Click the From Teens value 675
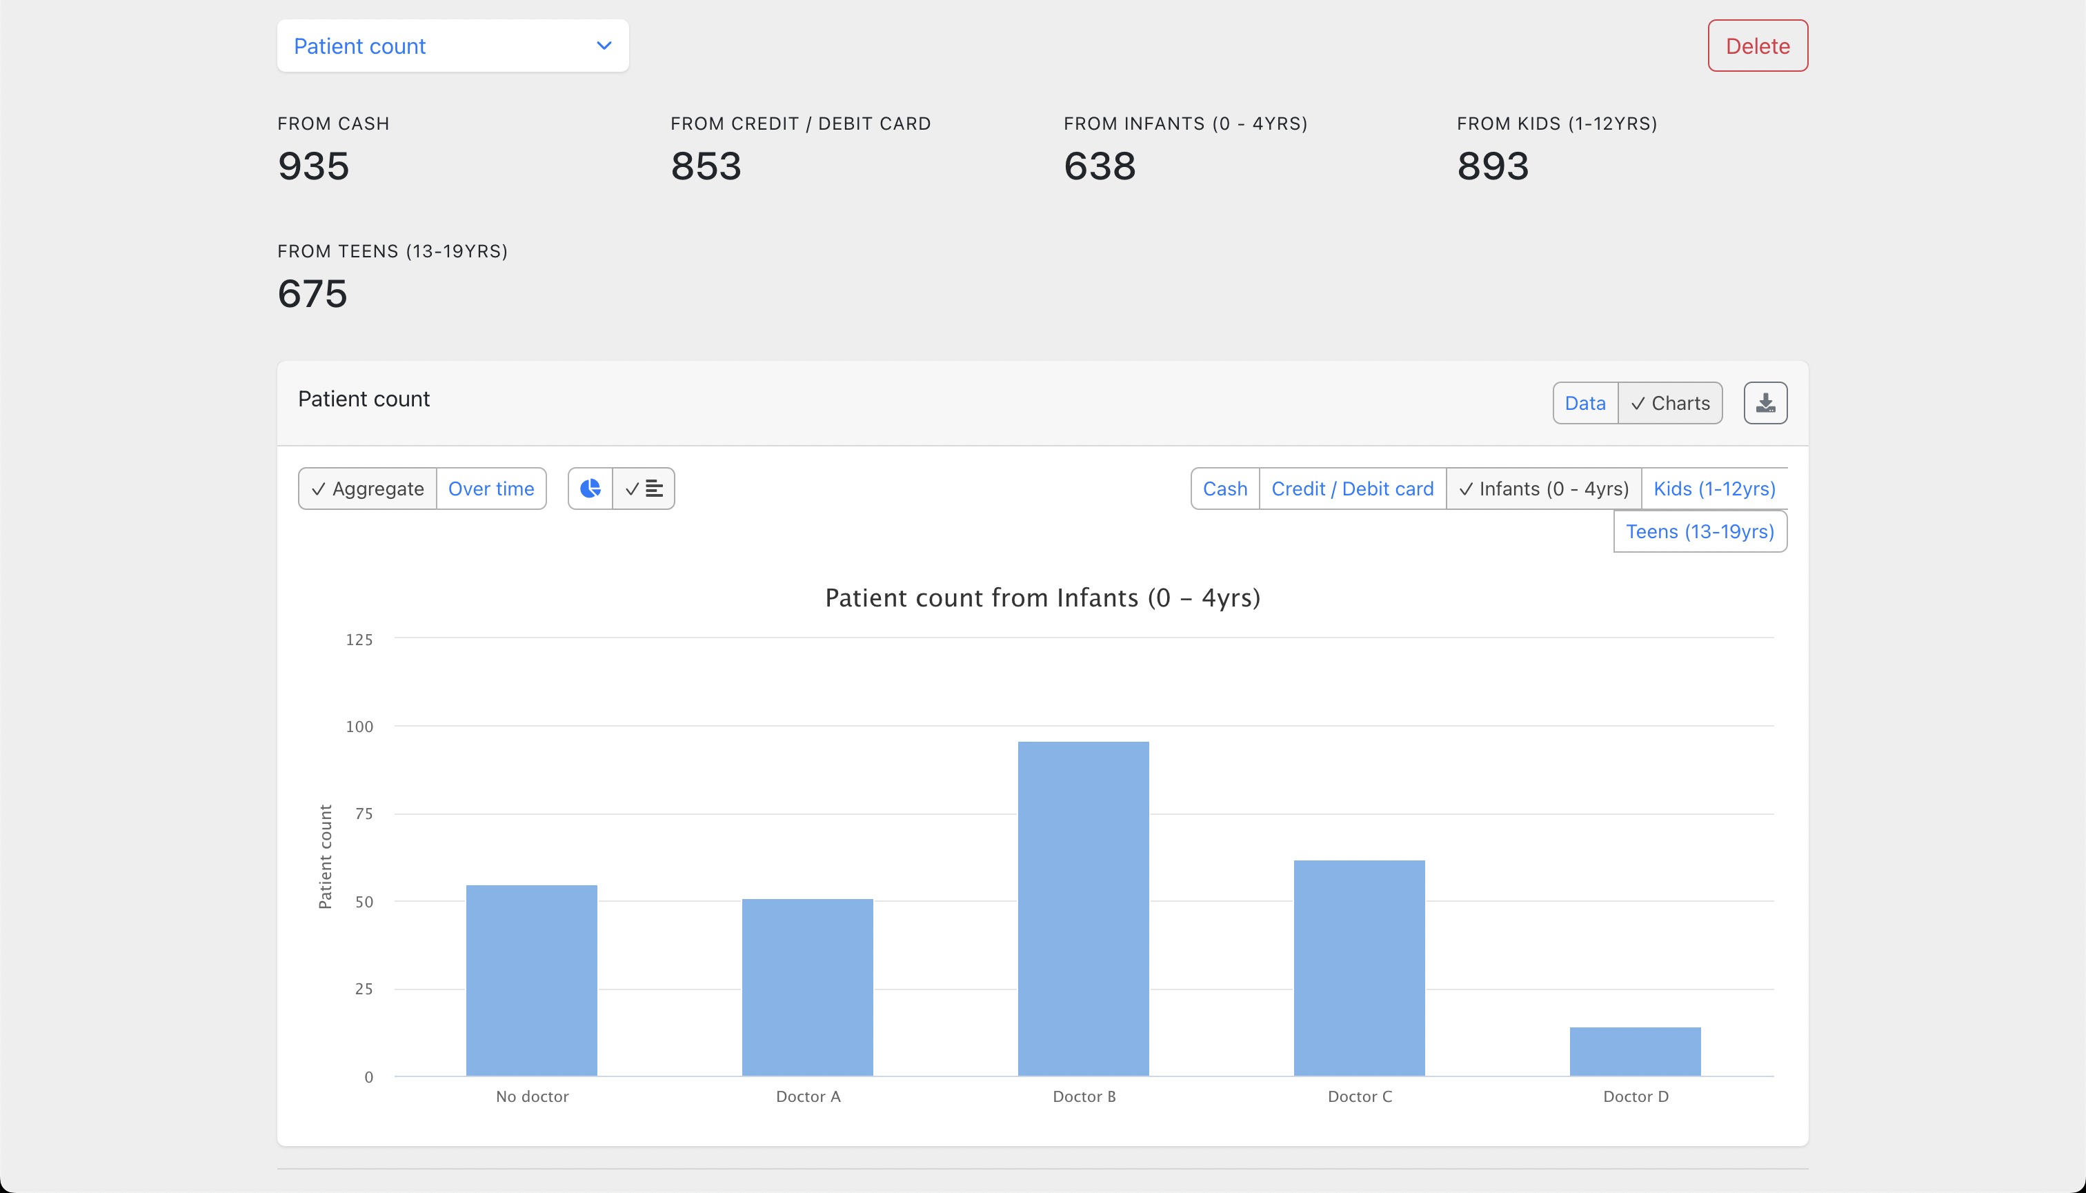 313,293
